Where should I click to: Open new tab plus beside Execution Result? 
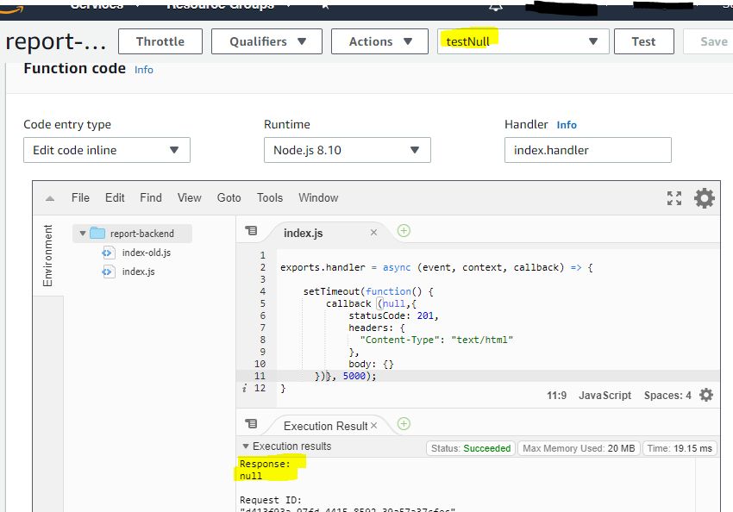tap(404, 424)
